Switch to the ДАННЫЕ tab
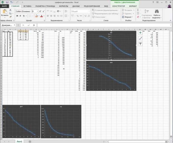 (76, 6)
